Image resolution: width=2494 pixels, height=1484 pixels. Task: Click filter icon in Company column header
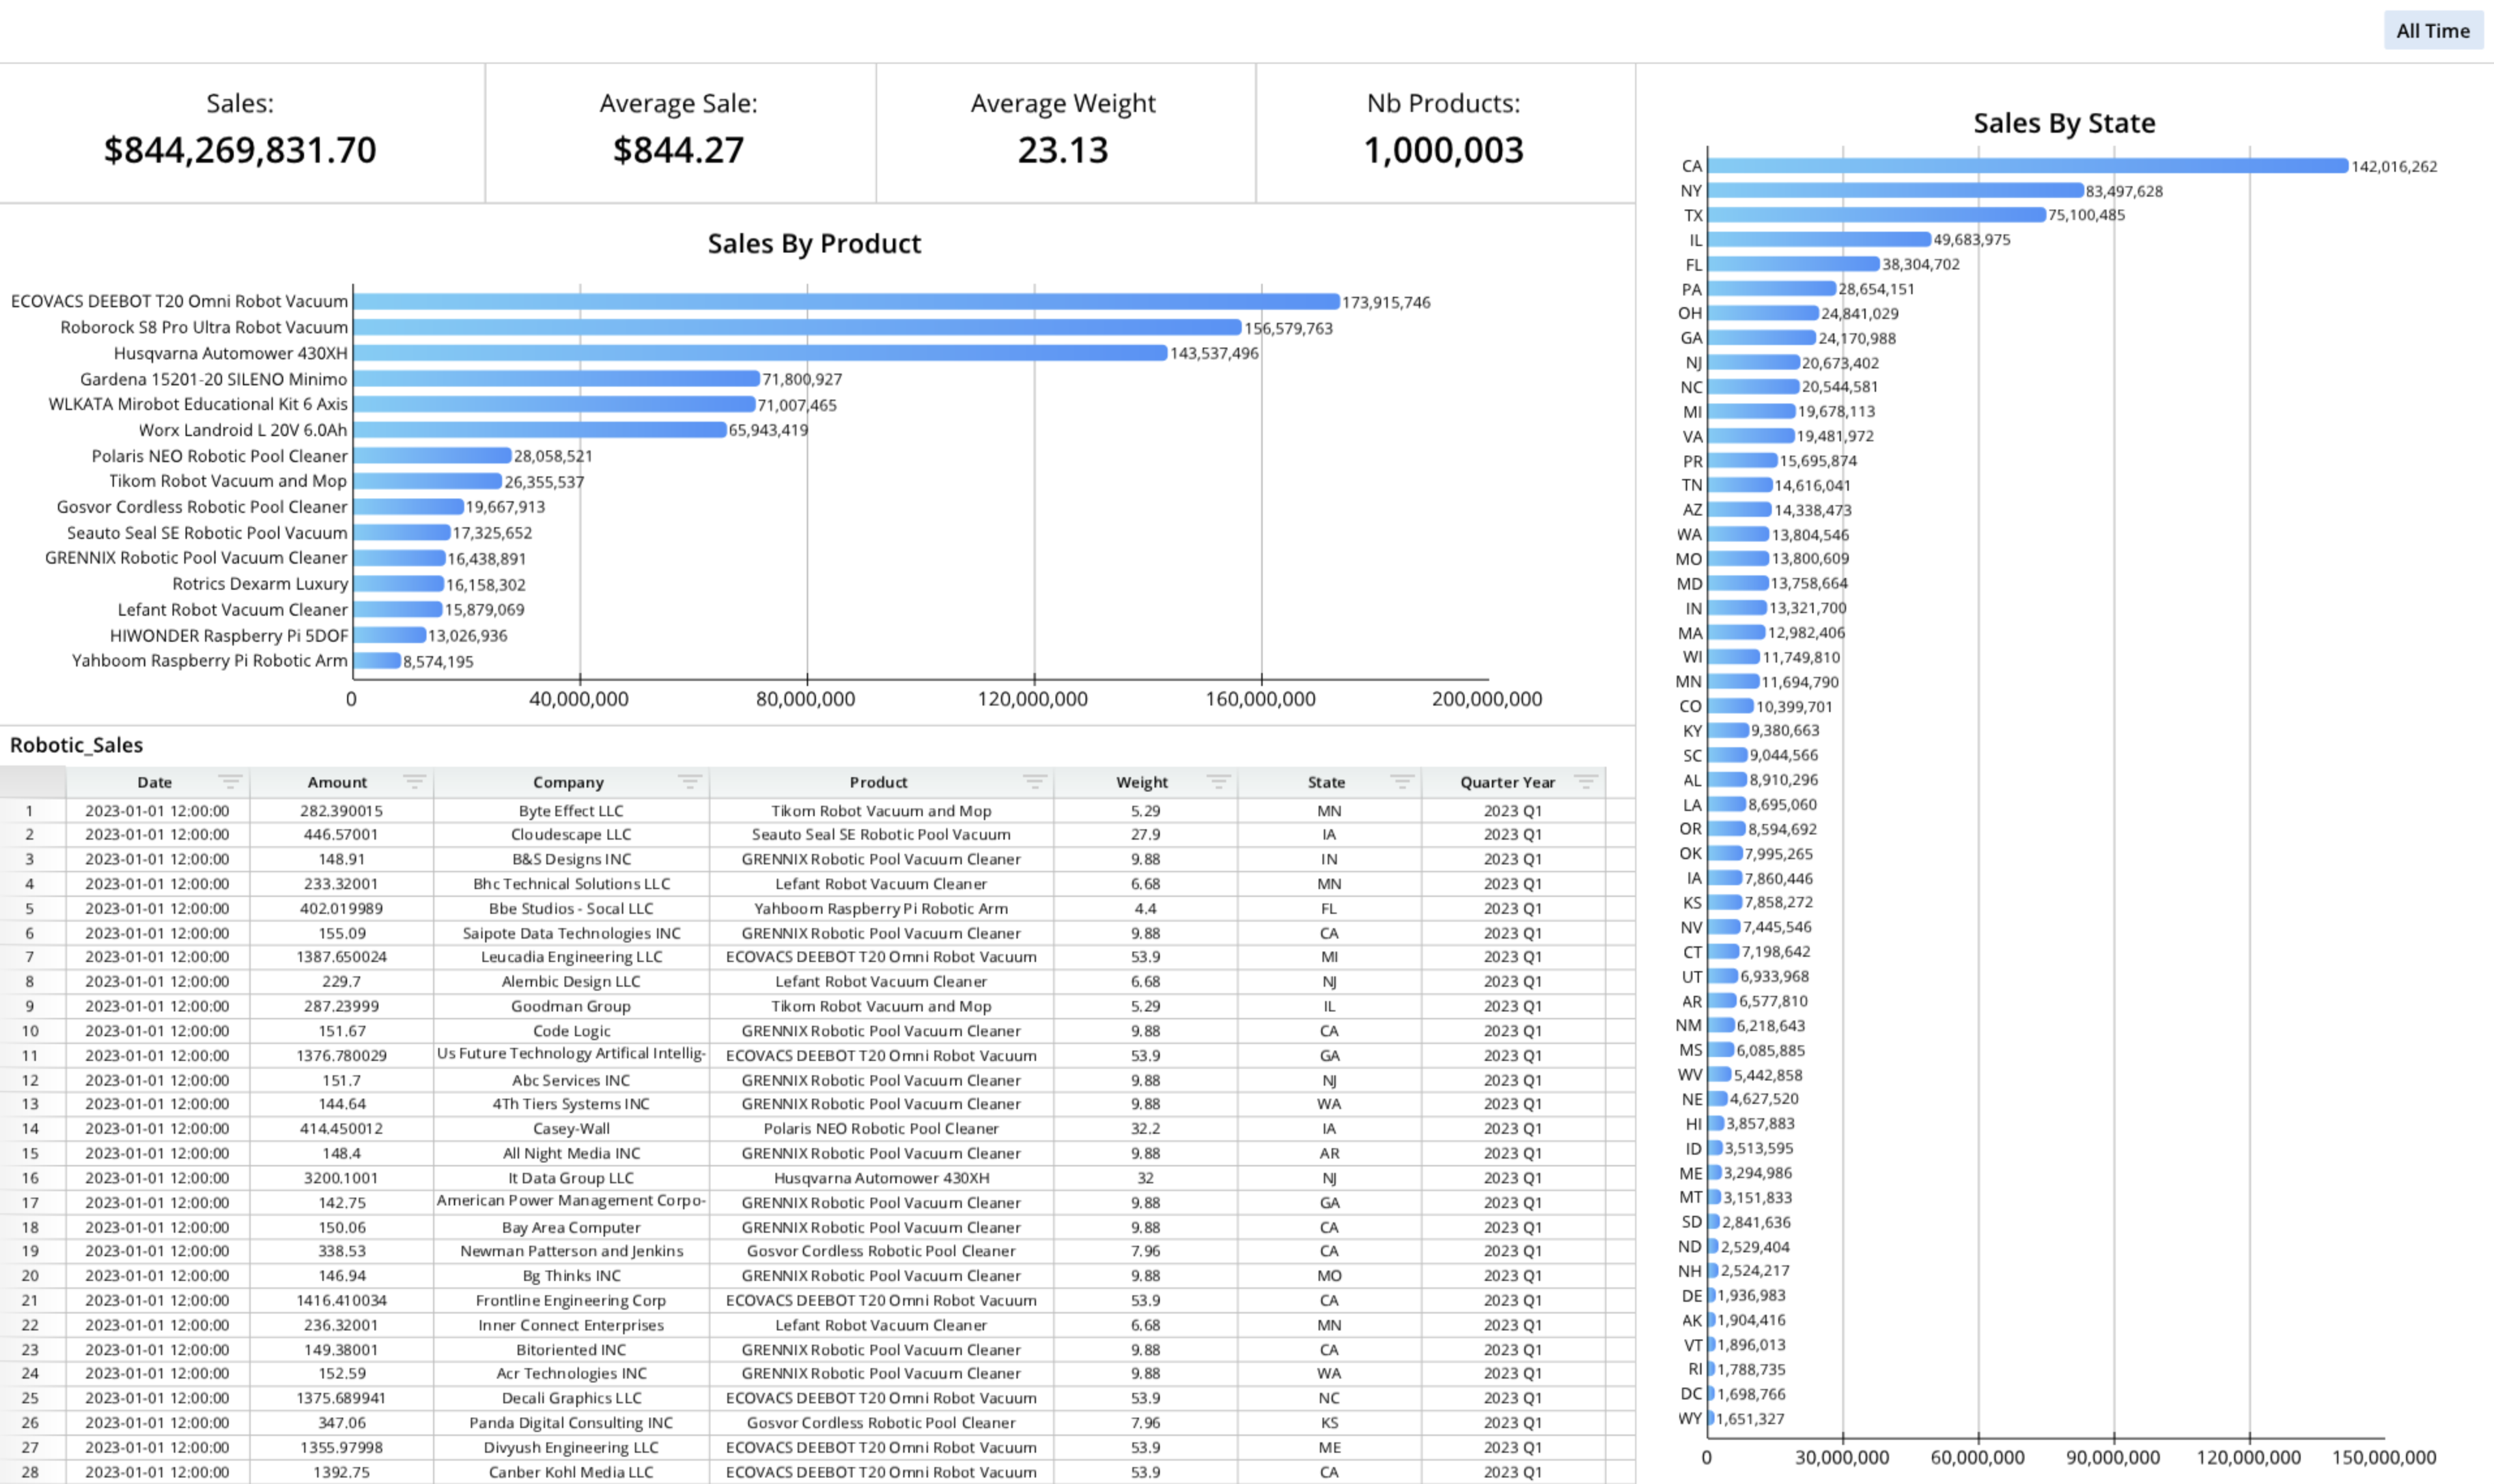690,781
